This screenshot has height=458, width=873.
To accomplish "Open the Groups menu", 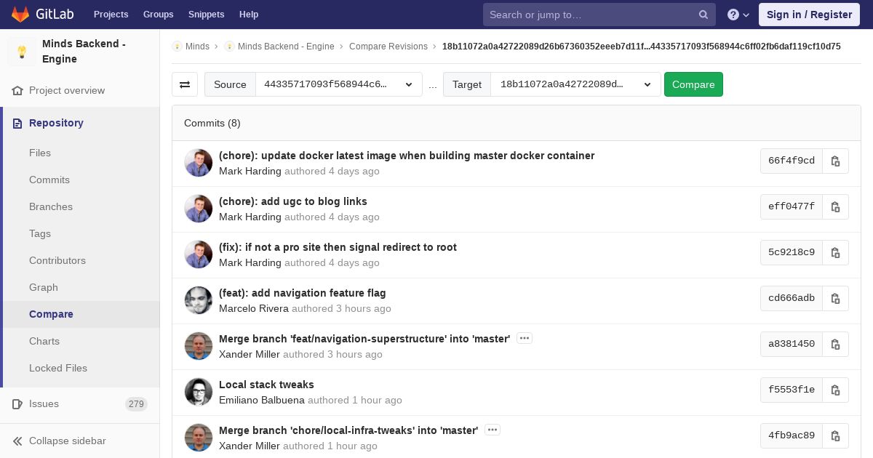I will coord(159,15).
